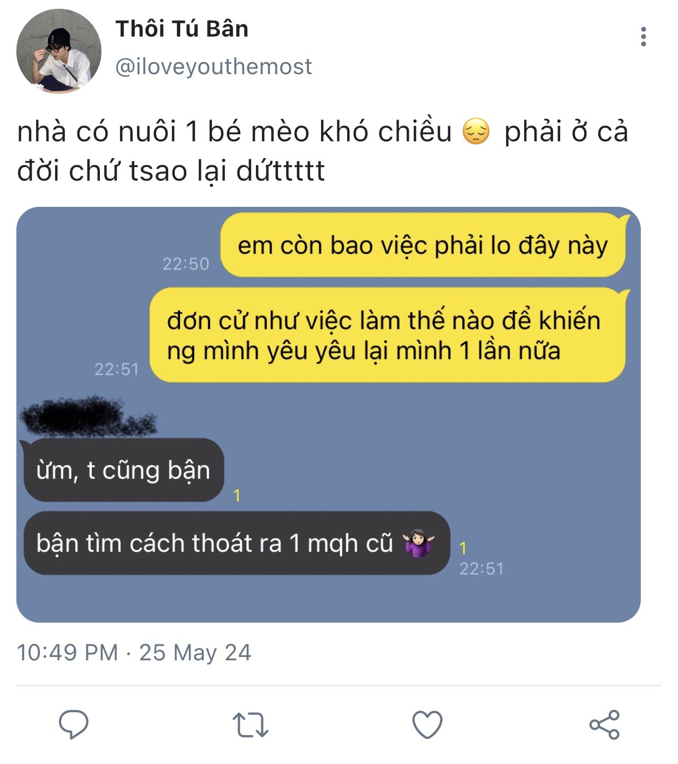Open the share icon
The height and width of the screenshot is (764, 678).
(604, 725)
